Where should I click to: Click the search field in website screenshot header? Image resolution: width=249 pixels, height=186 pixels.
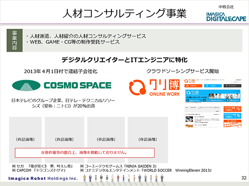point(236,82)
